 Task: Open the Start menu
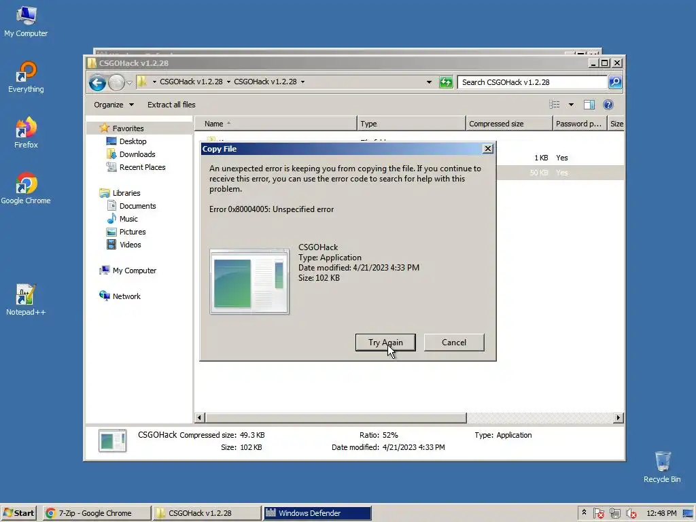tap(19, 513)
